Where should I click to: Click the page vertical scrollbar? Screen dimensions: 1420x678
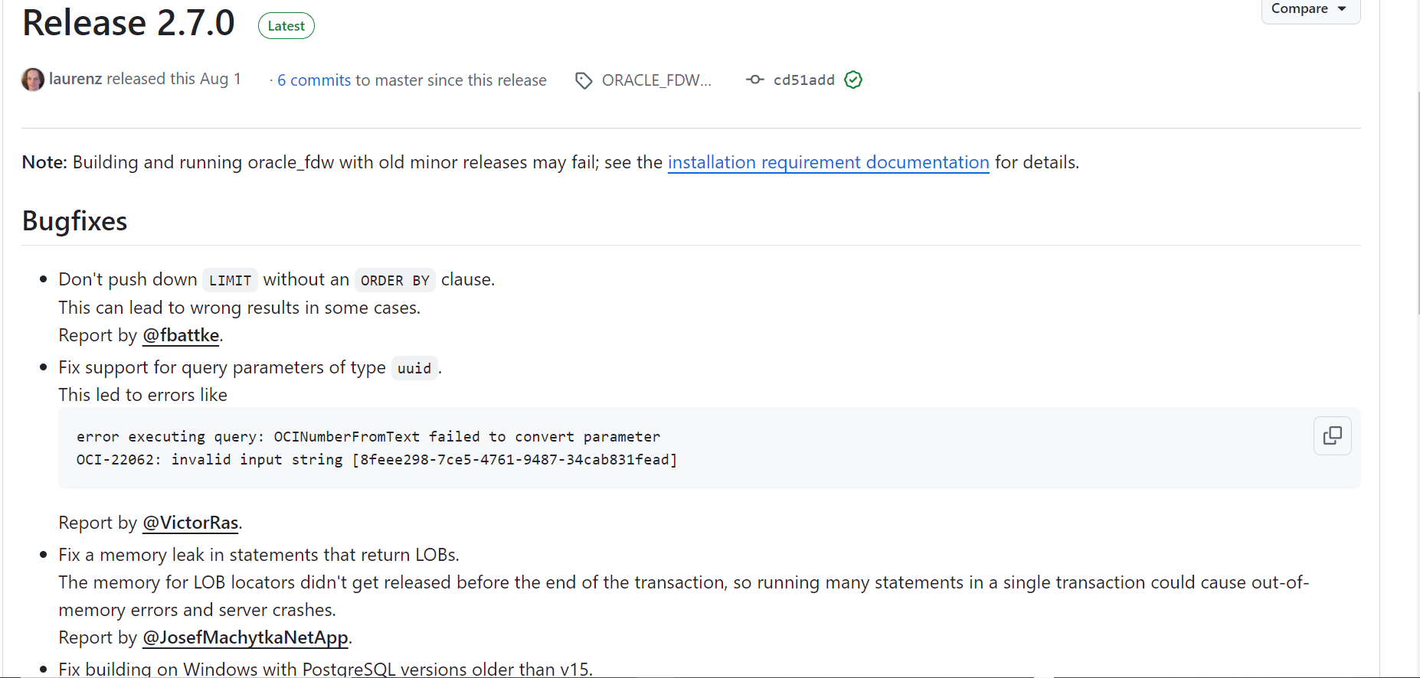point(1417,199)
